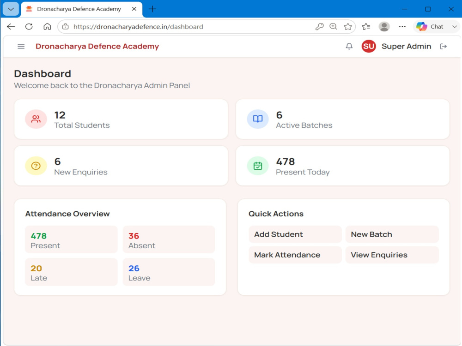The image size is (462, 346).
Task: Select the Dronacharya Defence Academy tab
Action: pos(79,9)
